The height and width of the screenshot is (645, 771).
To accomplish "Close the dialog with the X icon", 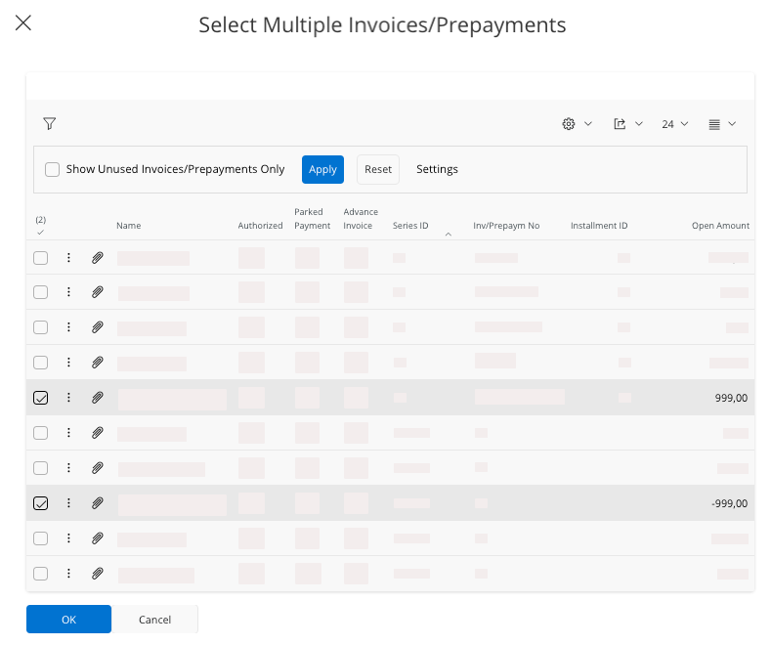I will tap(23, 23).
